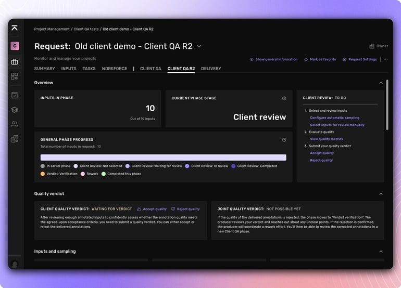Click Reject quality in the Client Review checklist
Viewport: 401px width, 288px height.
pyautogui.click(x=321, y=160)
